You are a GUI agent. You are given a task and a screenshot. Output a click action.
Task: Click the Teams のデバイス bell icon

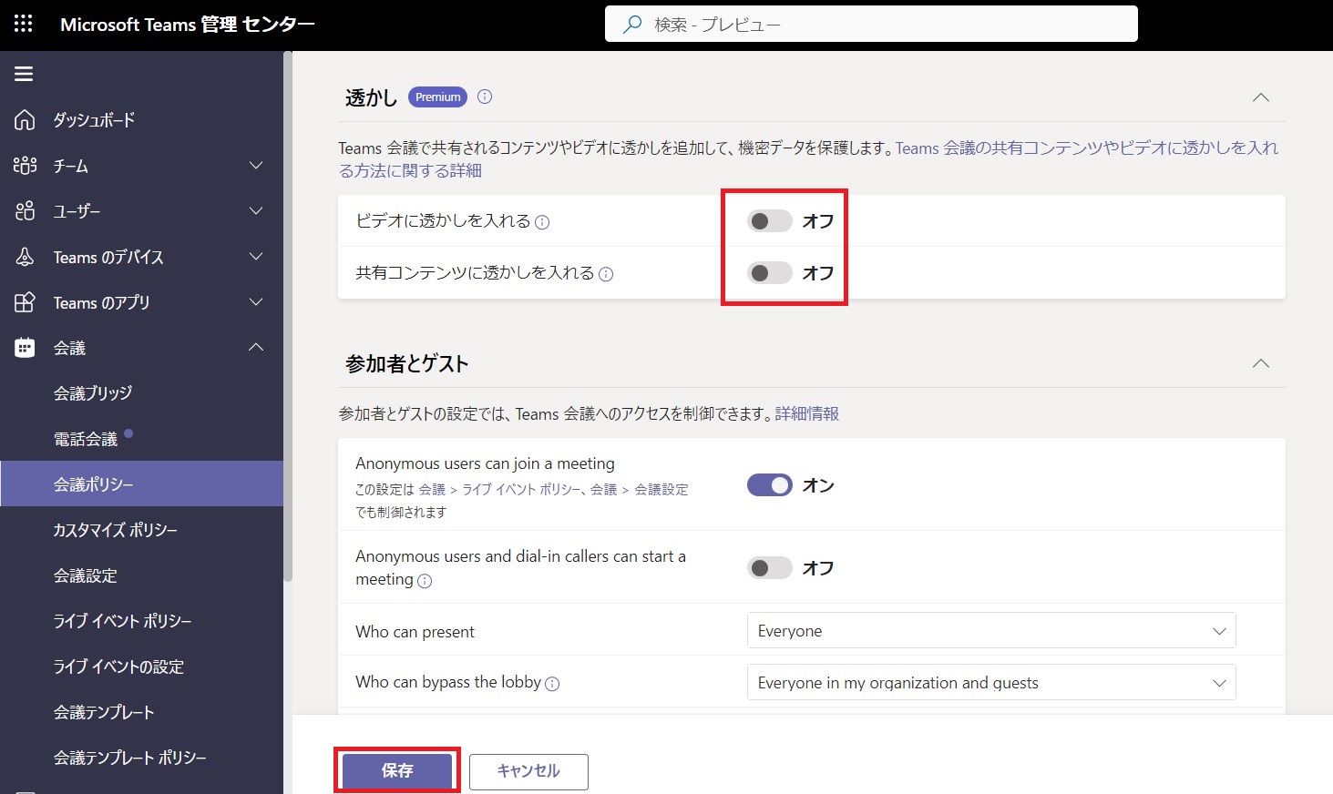point(25,257)
